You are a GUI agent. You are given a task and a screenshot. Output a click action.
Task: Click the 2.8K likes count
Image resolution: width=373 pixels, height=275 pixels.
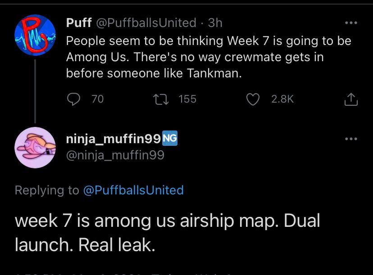pos(282,99)
